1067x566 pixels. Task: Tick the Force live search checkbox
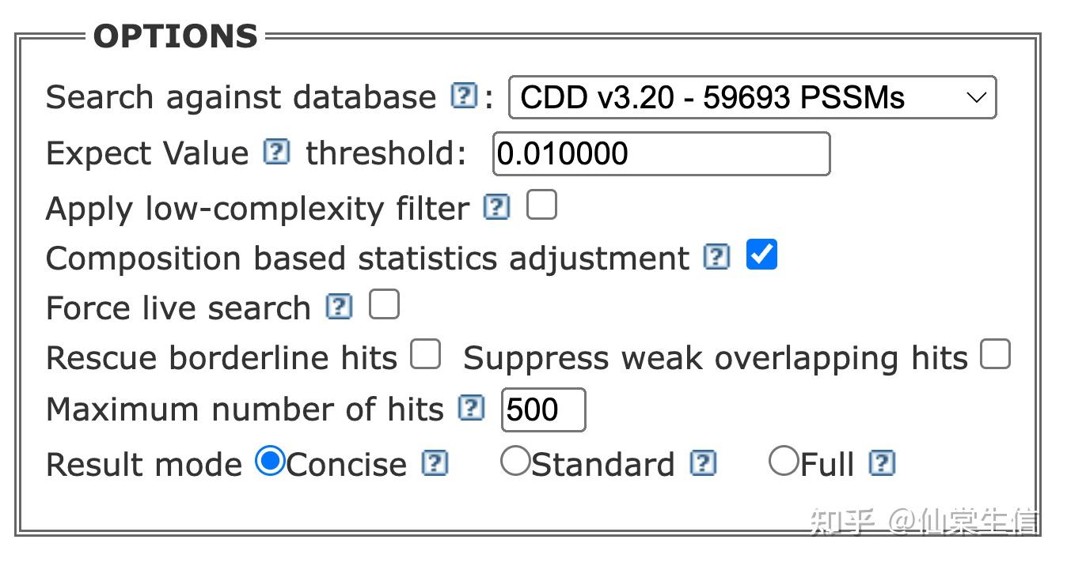pos(384,305)
